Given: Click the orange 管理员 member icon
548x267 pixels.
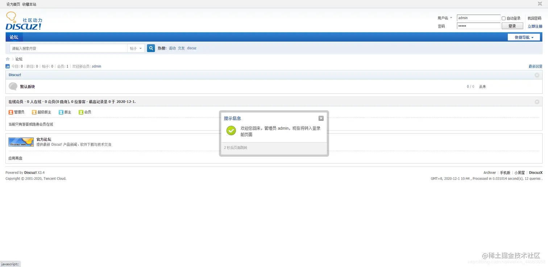Looking at the screenshot, I should [11, 112].
